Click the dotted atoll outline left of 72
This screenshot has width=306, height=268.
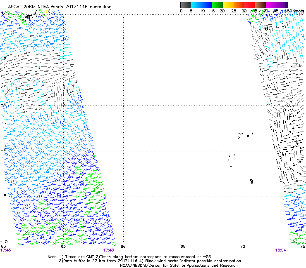[240, 136]
